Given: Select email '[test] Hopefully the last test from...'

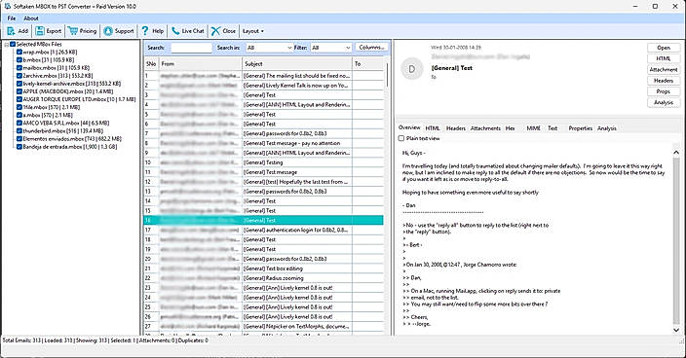Looking at the screenshot, I should click(x=264, y=182).
